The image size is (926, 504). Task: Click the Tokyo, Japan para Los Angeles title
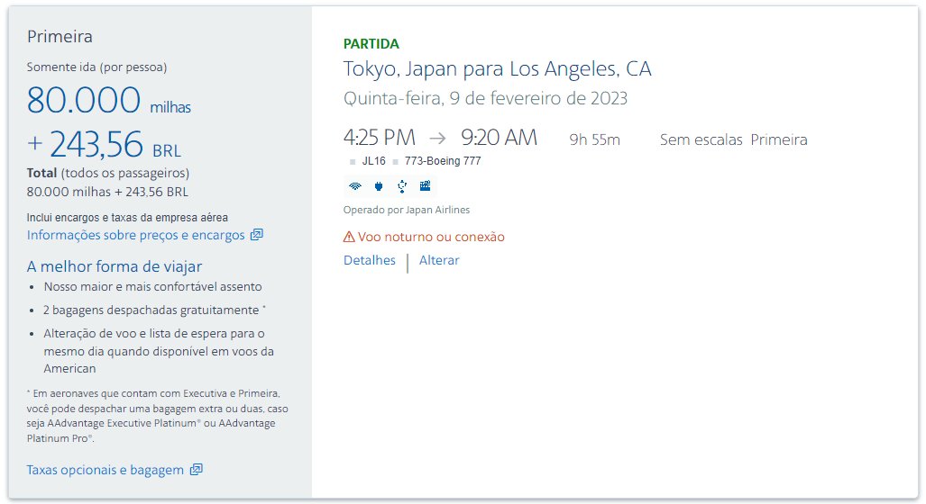tap(497, 69)
